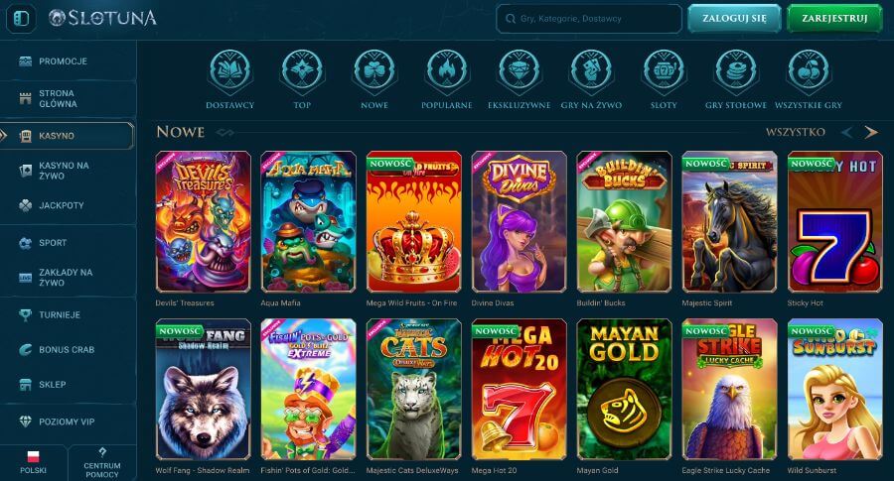Open the Dostawcy category icon
894x481 pixels.
[229, 71]
